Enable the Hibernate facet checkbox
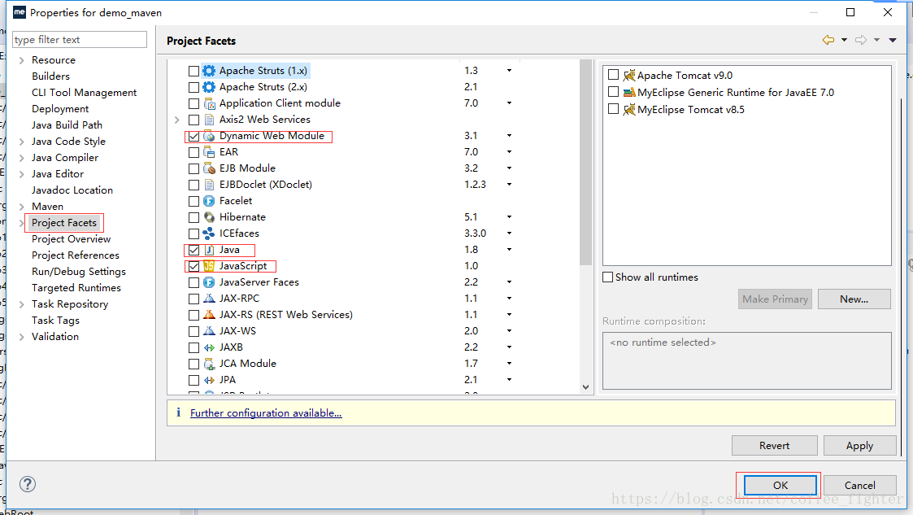Image resolution: width=913 pixels, height=515 pixels. pos(193,218)
